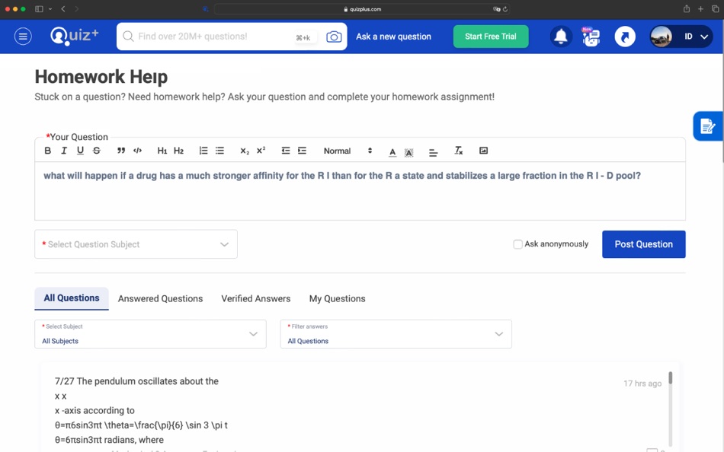Open the floating note-edit side icon
The width and height of the screenshot is (724, 452).
pyautogui.click(x=707, y=126)
